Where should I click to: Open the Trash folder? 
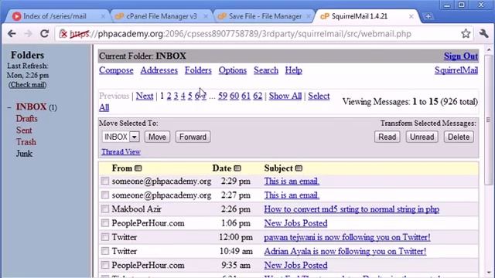point(26,142)
